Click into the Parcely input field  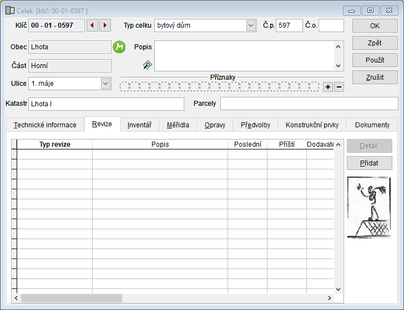[x=309, y=104]
